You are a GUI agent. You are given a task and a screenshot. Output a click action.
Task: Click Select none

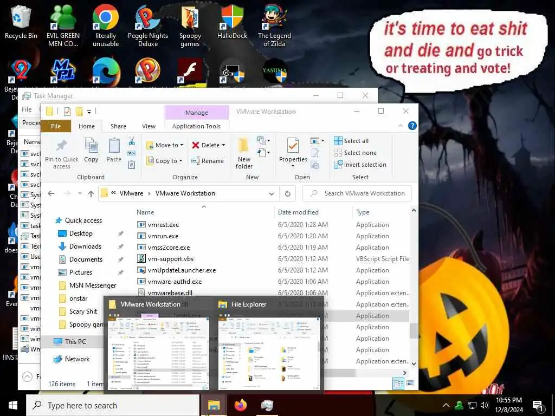[356, 153]
